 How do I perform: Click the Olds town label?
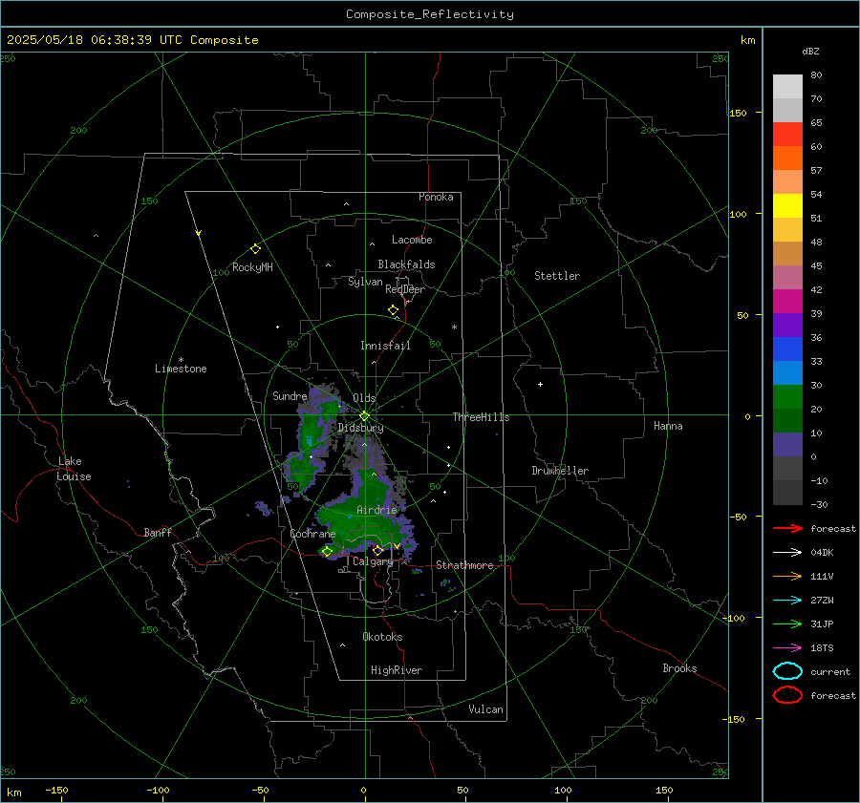364,398
